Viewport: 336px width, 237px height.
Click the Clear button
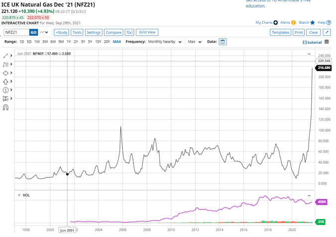tap(314, 32)
